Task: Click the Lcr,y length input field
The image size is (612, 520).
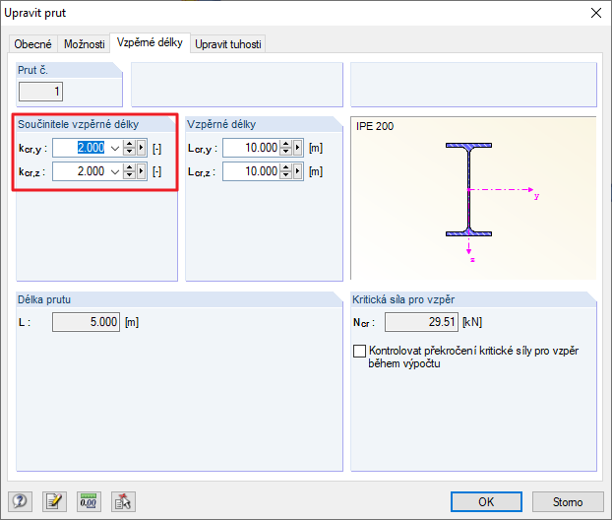Action: (251, 148)
